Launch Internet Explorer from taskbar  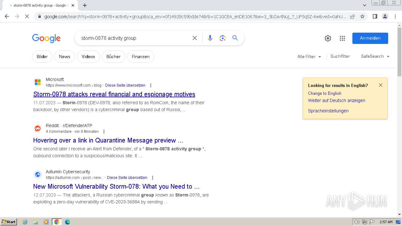(25, 222)
